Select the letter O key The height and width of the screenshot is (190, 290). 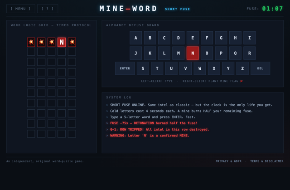[x=207, y=53]
